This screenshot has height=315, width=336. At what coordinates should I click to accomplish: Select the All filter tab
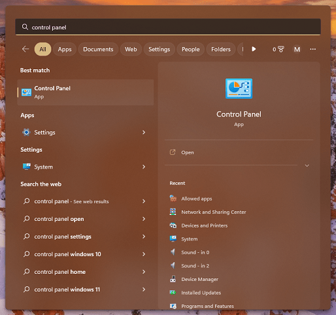point(42,49)
